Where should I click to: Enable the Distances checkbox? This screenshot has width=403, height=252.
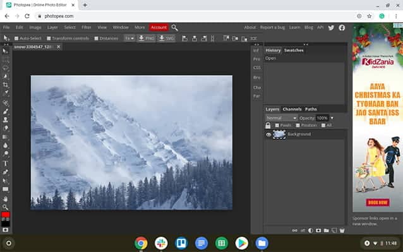[x=96, y=39]
